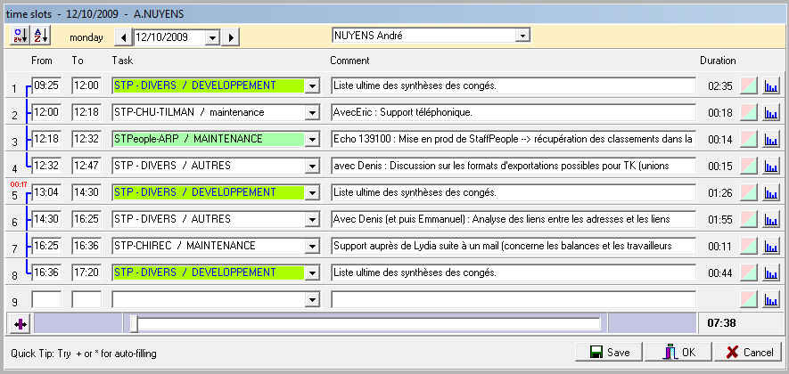This screenshot has width=789, height=374.
Task: Click the sort A-Z alphabetical icon
Action: pos(41,37)
